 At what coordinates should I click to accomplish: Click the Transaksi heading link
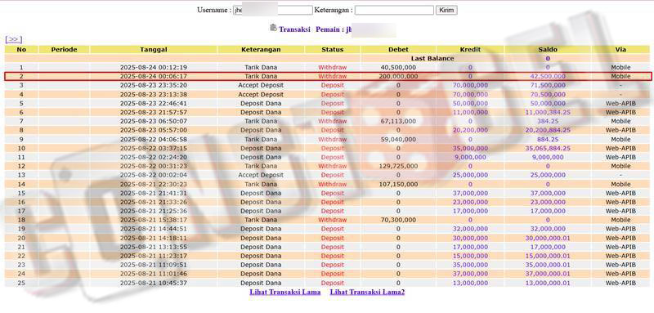coord(294,29)
